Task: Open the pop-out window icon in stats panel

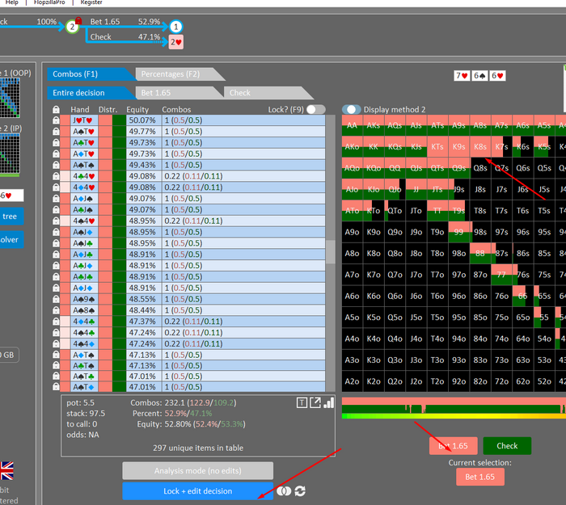Action: click(315, 402)
